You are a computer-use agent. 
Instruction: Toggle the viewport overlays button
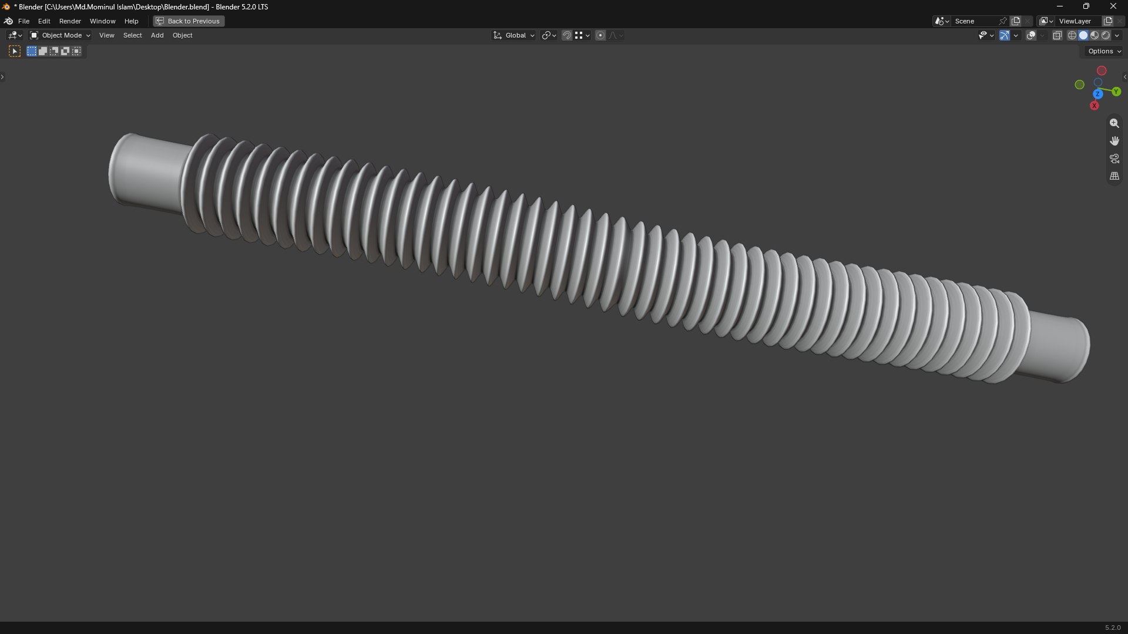[x=1031, y=35]
